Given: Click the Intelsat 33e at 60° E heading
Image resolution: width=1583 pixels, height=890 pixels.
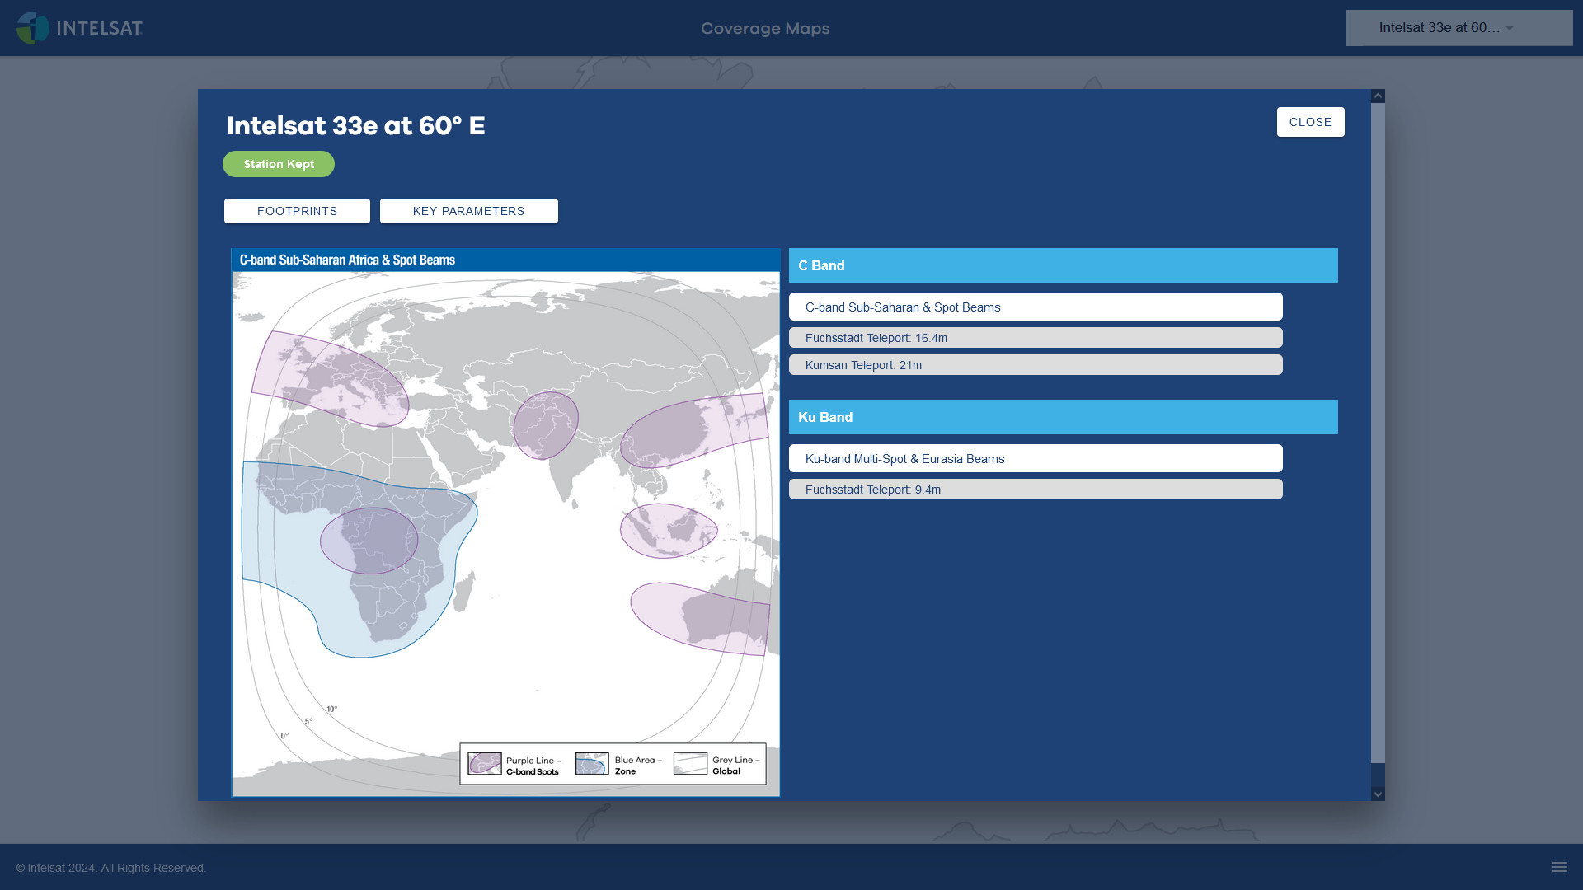Looking at the screenshot, I should (355, 125).
